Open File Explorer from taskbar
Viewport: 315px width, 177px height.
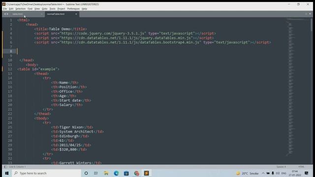(106, 173)
